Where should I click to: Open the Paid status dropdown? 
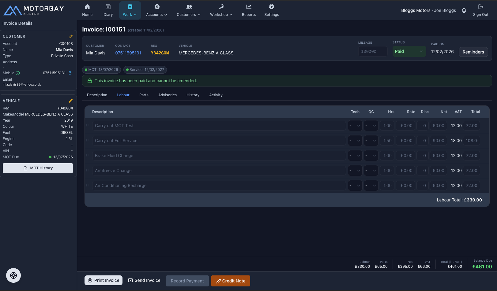[409, 51]
